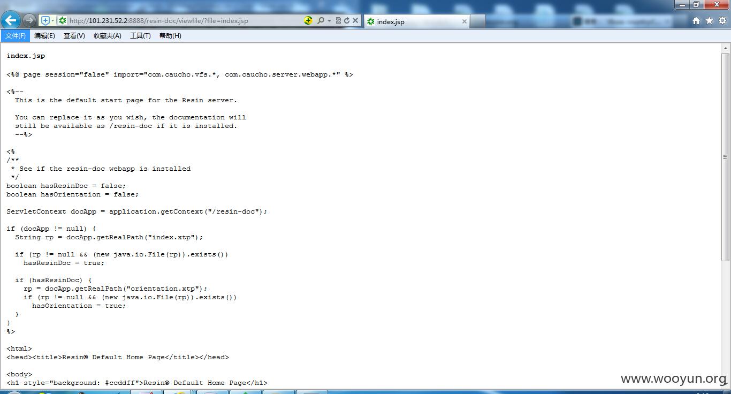Open the 收藏夹(A) menu
Viewport: 731px width, 394px height.
click(x=108, y=36)
